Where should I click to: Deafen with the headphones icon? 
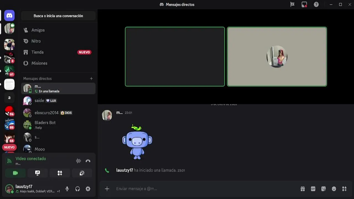coord(77,189)
